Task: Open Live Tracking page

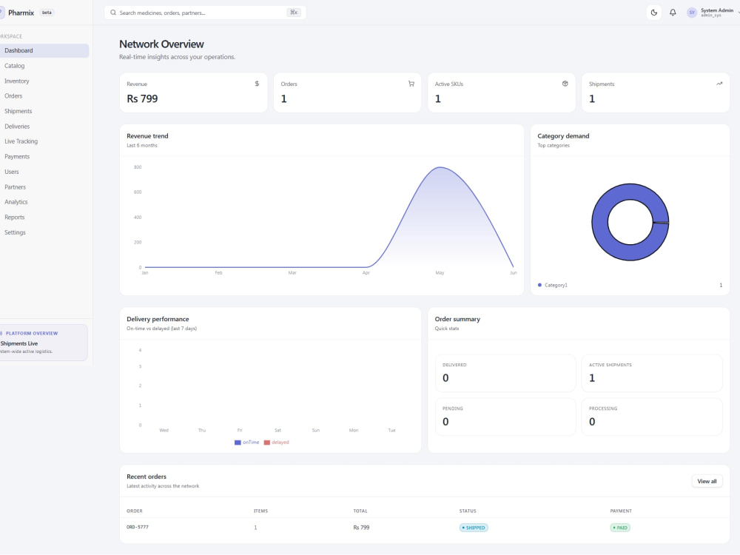Action: point(44,141)
